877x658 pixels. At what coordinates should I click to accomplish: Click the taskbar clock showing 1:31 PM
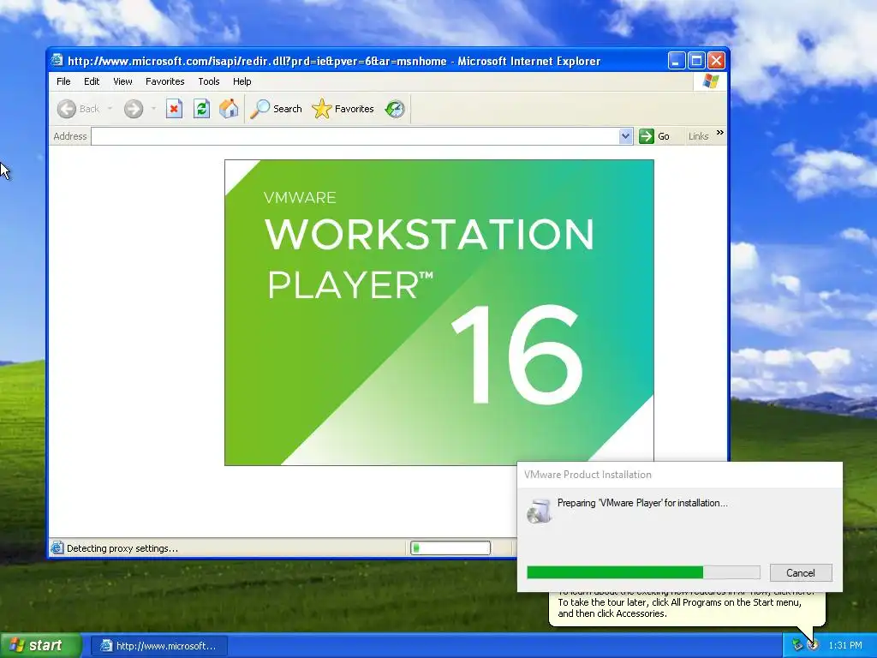coord(845,646)
